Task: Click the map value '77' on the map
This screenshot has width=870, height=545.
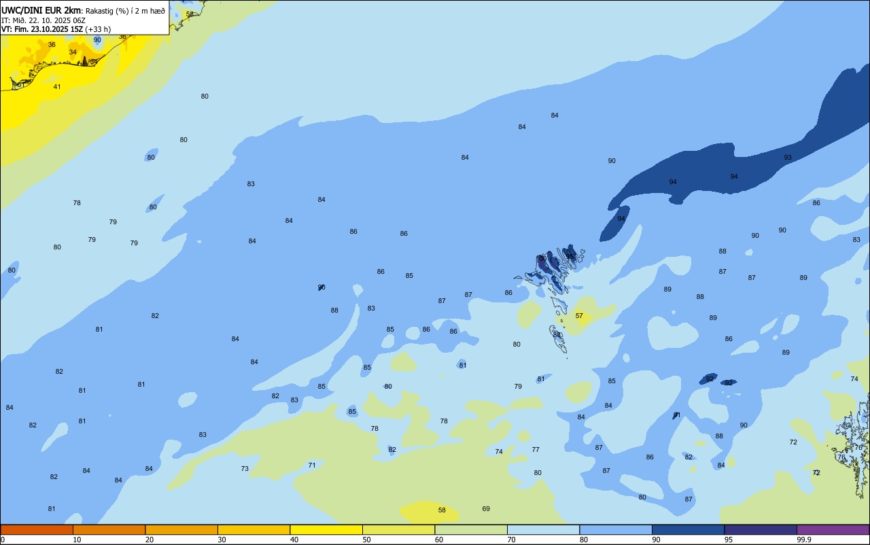Action: (536, 450)
